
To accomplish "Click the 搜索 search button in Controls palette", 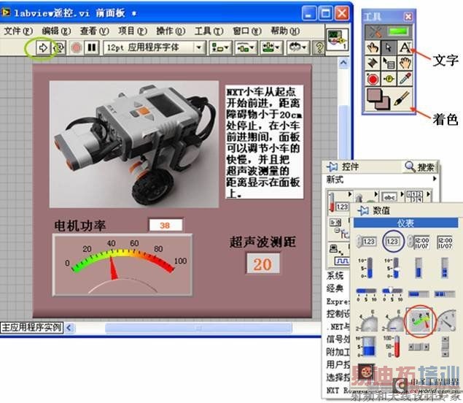I will (420, 167).
